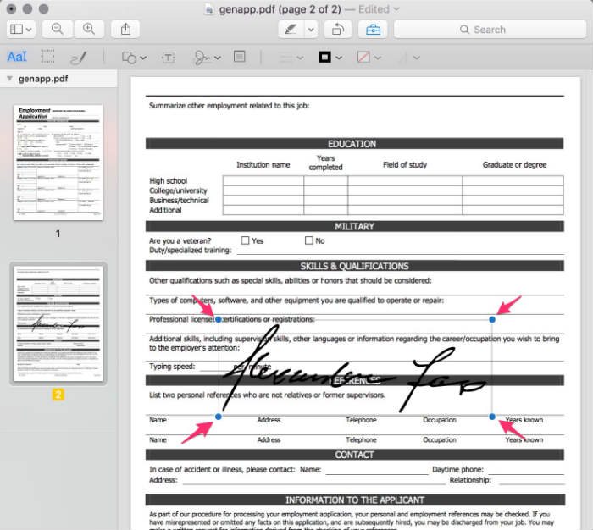Viewport: 593px width, 530px height.
Task: Click into the Search field
Action: [490, 29]
